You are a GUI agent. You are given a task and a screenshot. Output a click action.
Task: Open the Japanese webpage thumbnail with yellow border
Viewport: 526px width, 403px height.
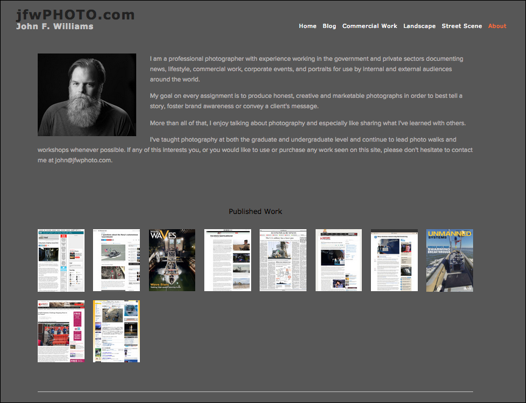[x=116, y=331]
